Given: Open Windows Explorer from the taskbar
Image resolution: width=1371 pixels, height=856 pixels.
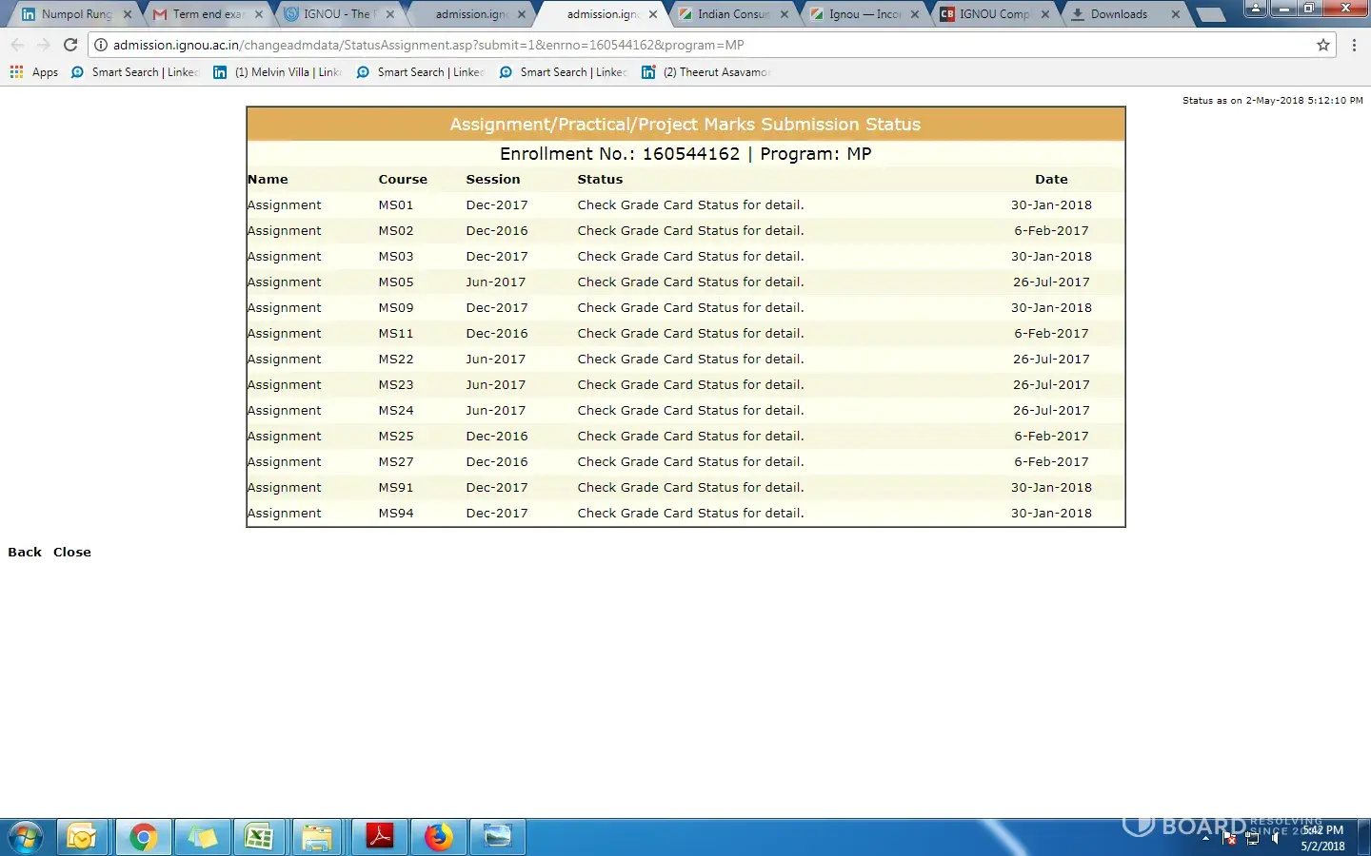Looking at the screenshot, I should tap(318, 837).
